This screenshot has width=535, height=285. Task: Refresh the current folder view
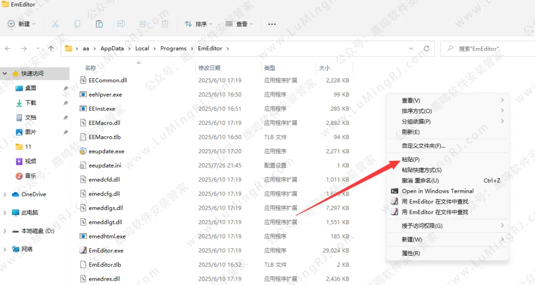[426, 49]
